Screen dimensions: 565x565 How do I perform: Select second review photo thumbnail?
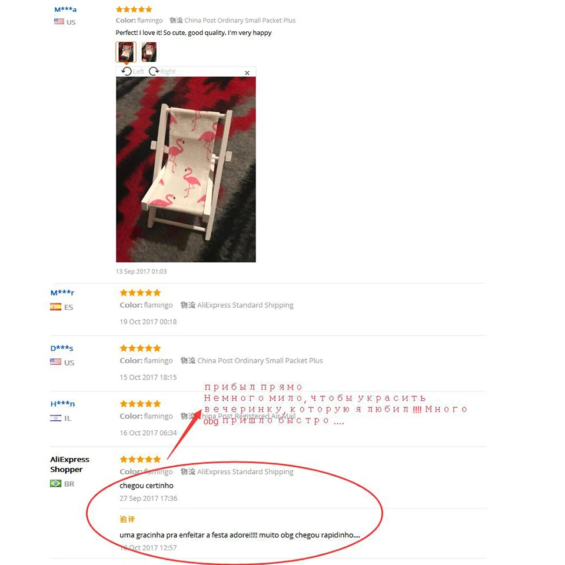[x=149, y=52]
